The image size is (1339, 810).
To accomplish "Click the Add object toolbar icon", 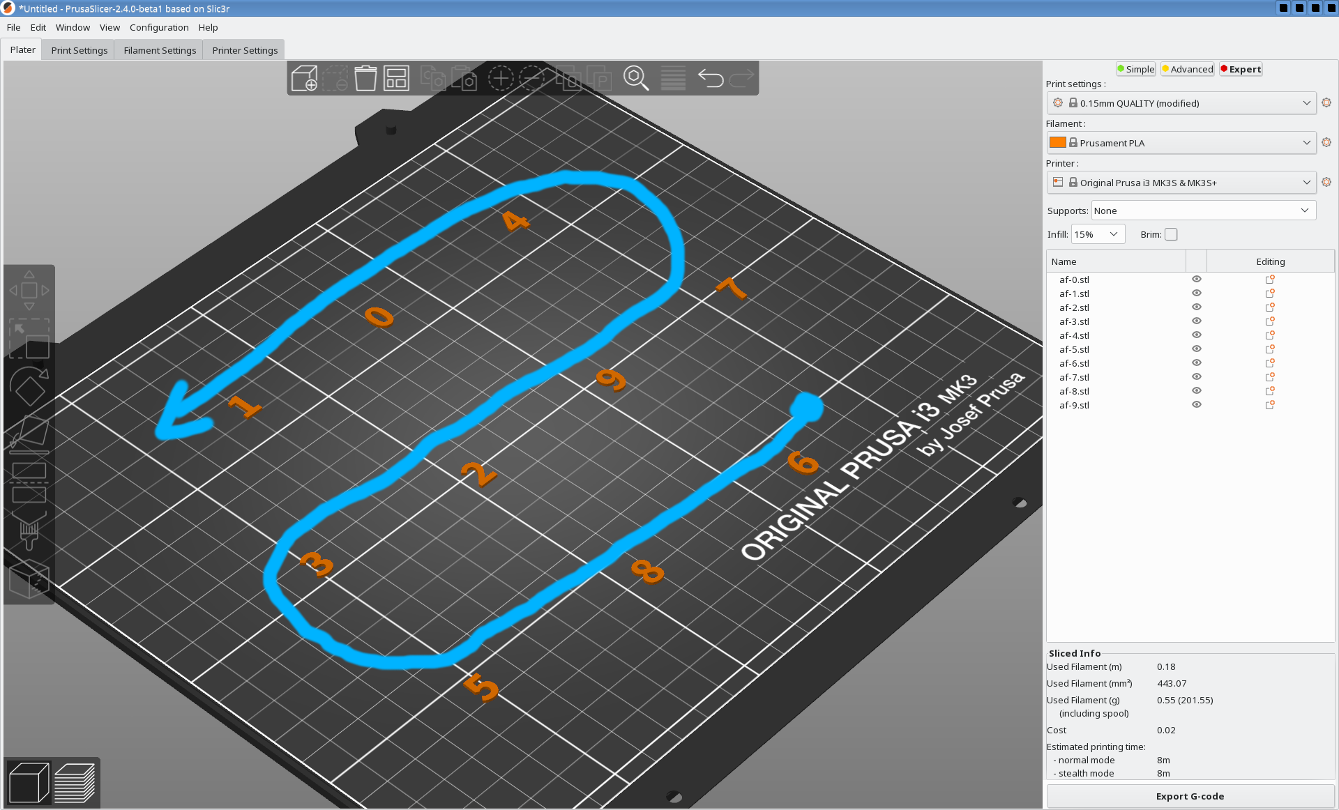I will point(304,78).
